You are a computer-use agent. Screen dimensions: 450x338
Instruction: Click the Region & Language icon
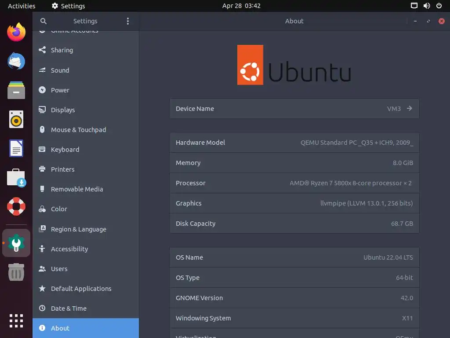tap(42, 229)
